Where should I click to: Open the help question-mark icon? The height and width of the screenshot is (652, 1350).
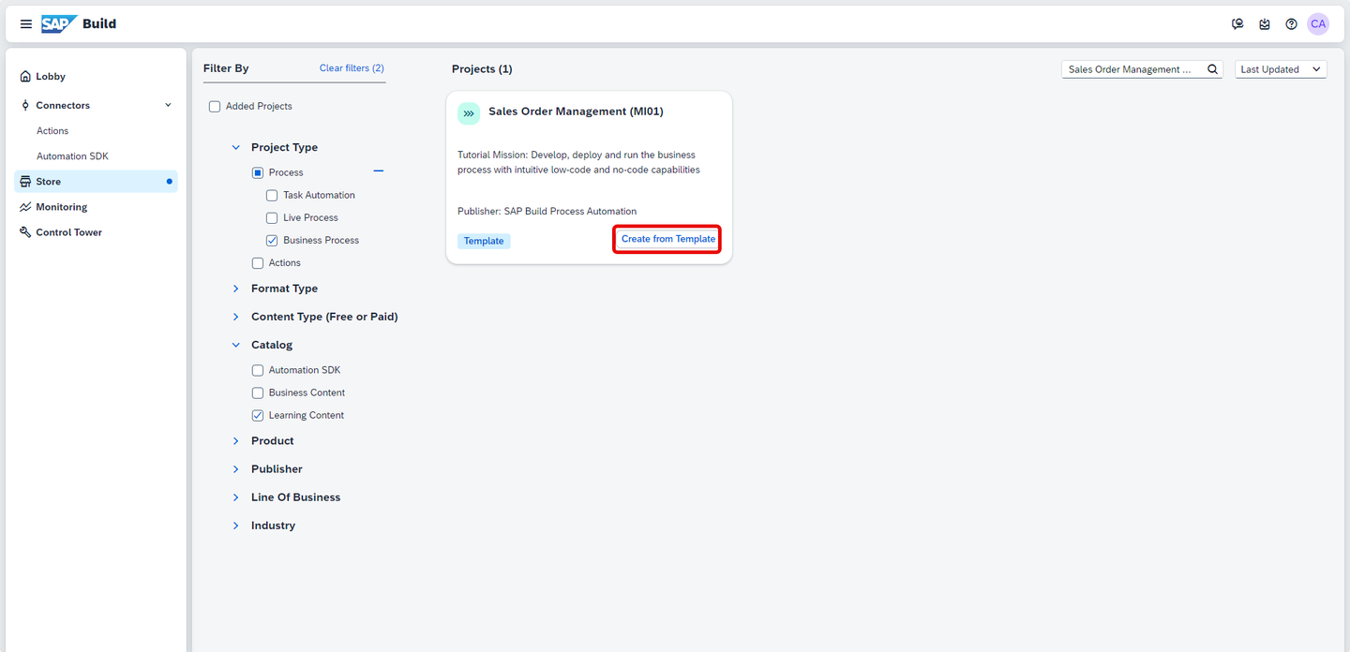pyautogui.click(x=1291, y=24)
